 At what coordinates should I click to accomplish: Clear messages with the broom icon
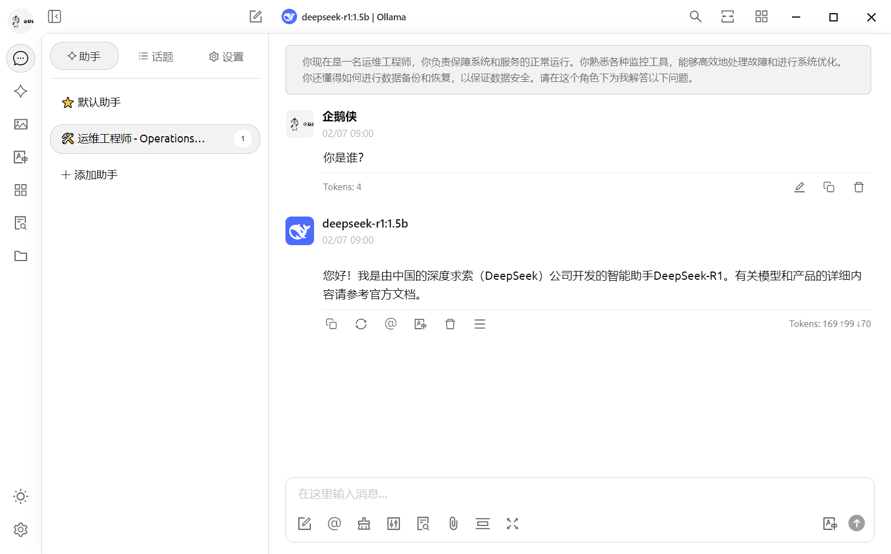tap(364, 524)
